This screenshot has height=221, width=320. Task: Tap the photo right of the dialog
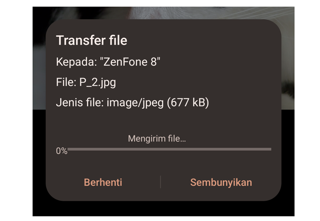[x=288, y=60]
